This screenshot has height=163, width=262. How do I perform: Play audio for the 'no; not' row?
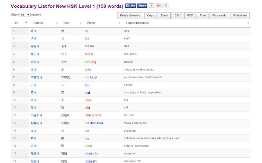[x=35, y=85]
